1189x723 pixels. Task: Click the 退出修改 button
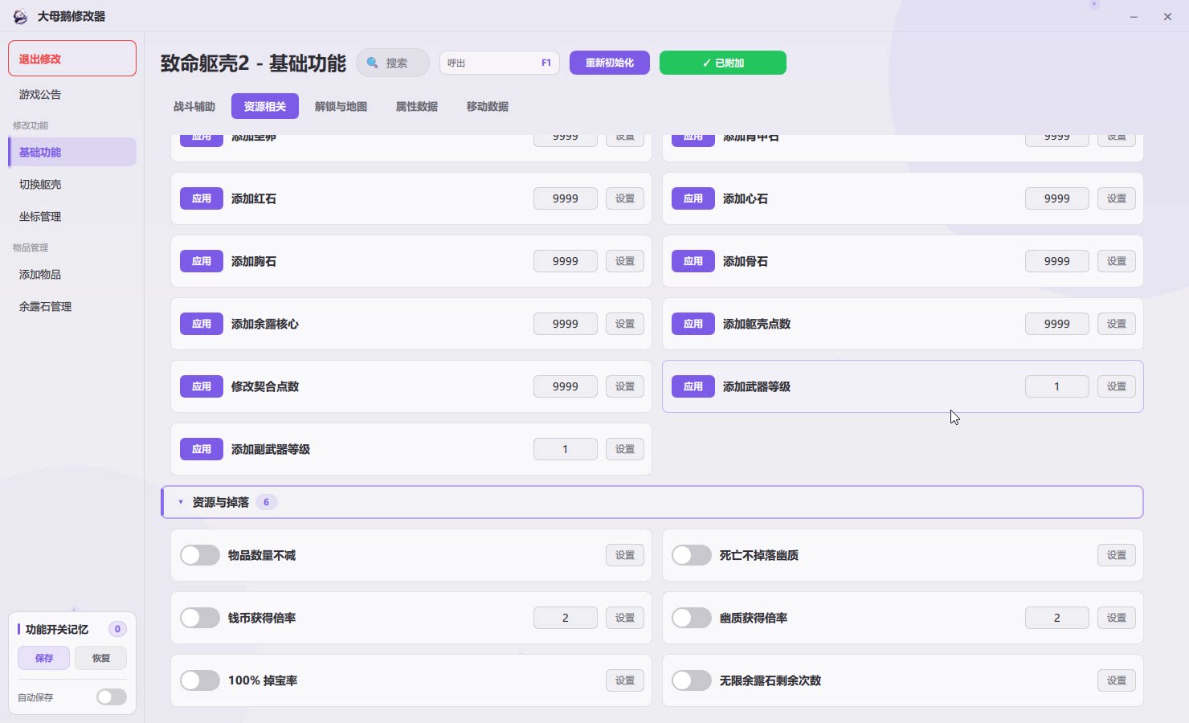coord(72,59)
